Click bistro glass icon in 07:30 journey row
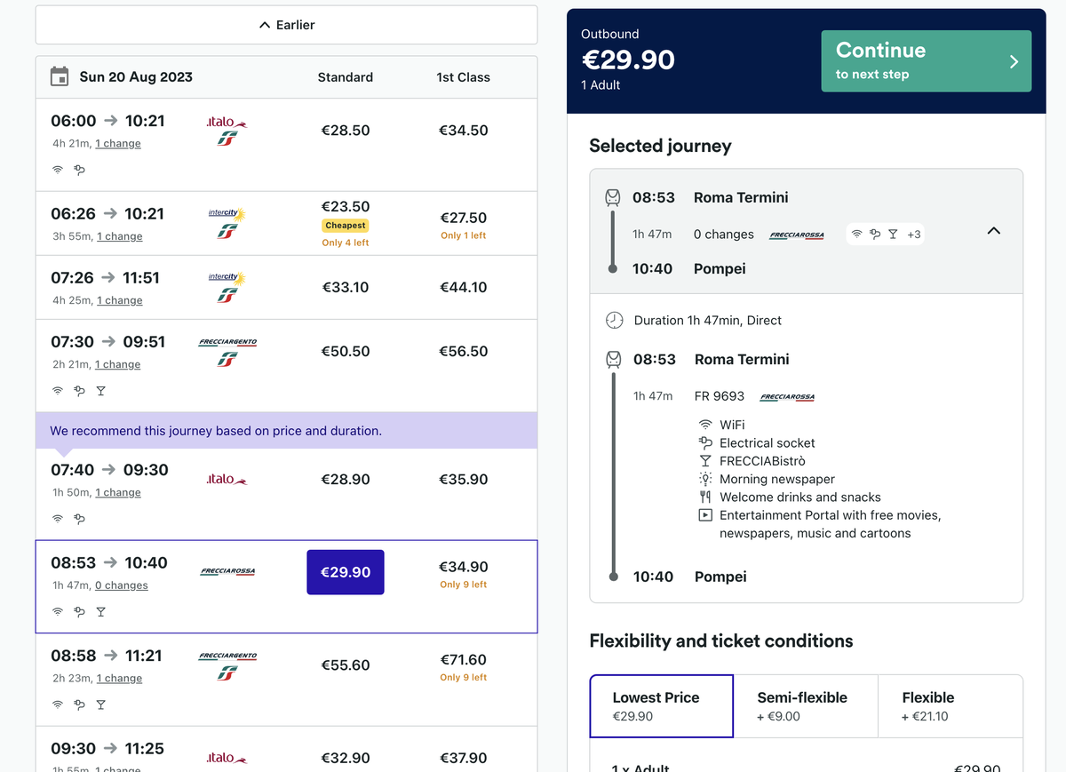1066x772 pixels. point(100,391)
